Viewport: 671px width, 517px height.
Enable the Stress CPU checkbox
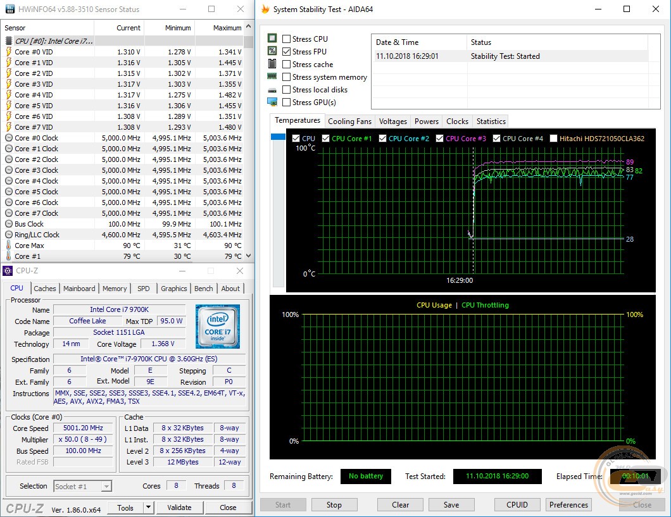pos(286,39)
